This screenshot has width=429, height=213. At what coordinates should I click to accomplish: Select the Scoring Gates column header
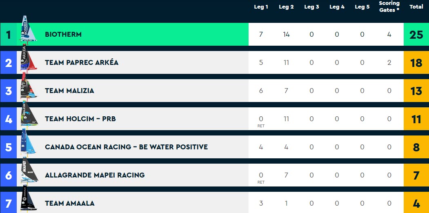pyautogui.click(x=389, y=7)
